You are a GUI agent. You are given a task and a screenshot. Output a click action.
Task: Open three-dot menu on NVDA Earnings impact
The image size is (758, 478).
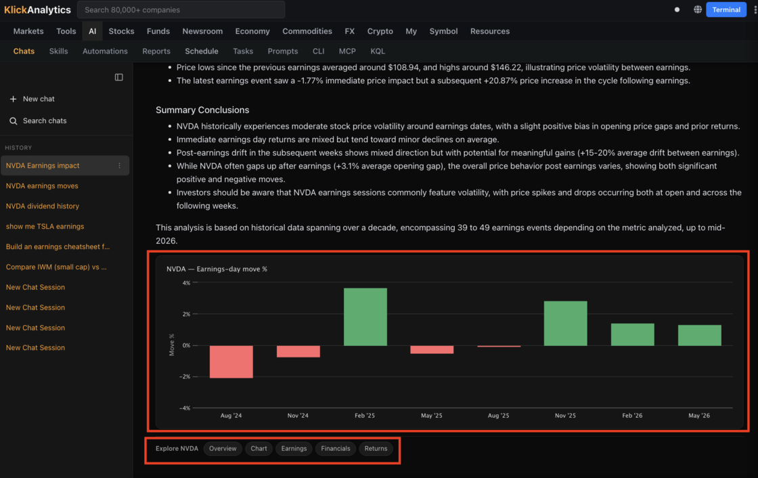pos(119,165)
